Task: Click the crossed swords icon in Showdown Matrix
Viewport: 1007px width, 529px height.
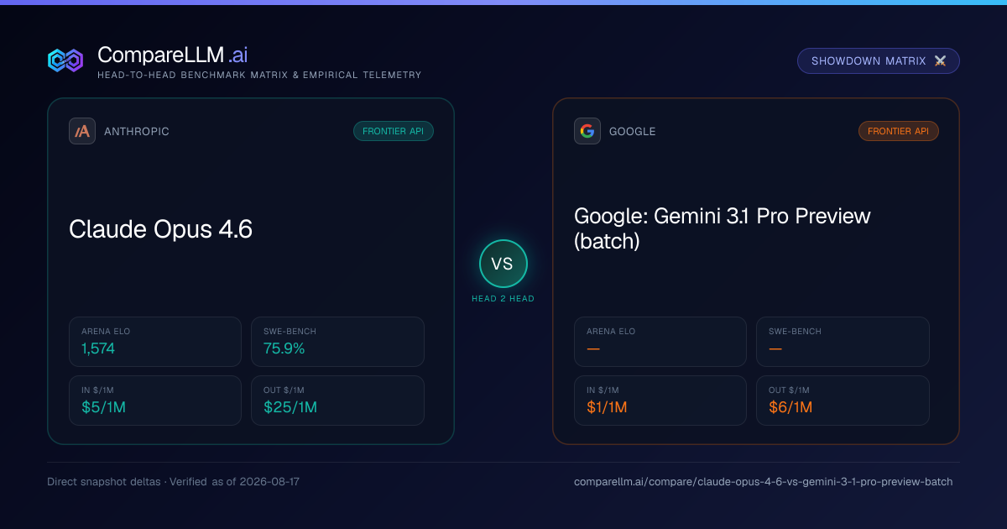Action: click(x=940, y=61)
